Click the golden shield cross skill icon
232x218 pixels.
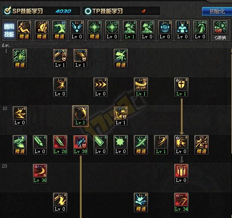click(x=181, y=87)
